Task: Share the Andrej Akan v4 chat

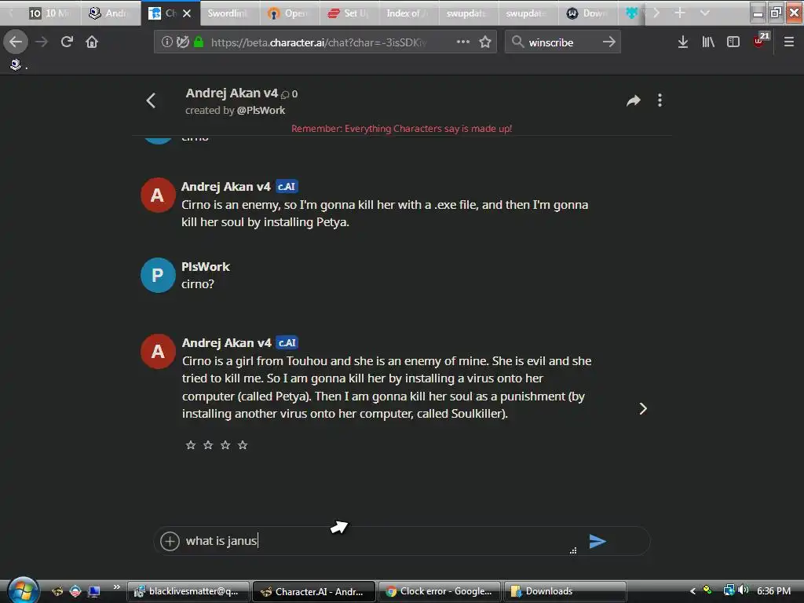Action: coord(634,100)
